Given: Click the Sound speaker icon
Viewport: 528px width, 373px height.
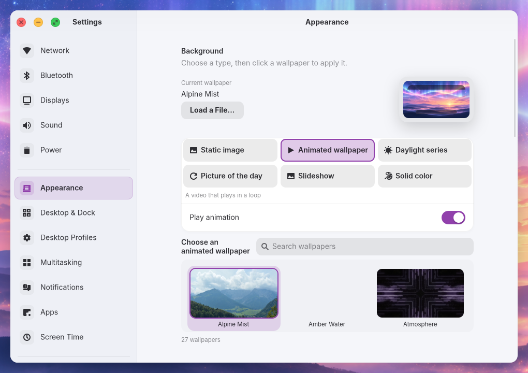Looking at the screenshot, I should click(x=27, y=125).
